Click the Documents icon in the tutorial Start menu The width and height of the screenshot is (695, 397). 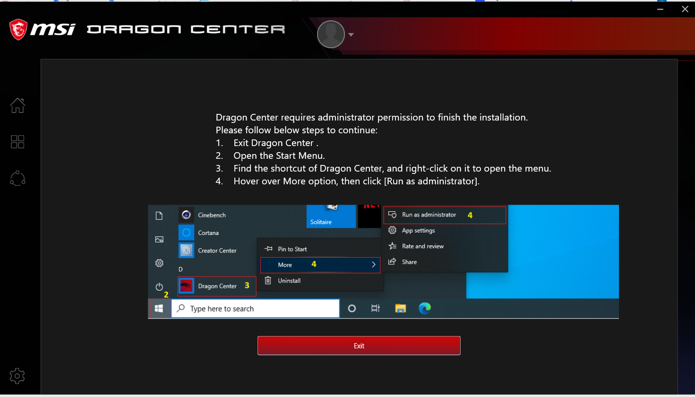click(159, 216)
